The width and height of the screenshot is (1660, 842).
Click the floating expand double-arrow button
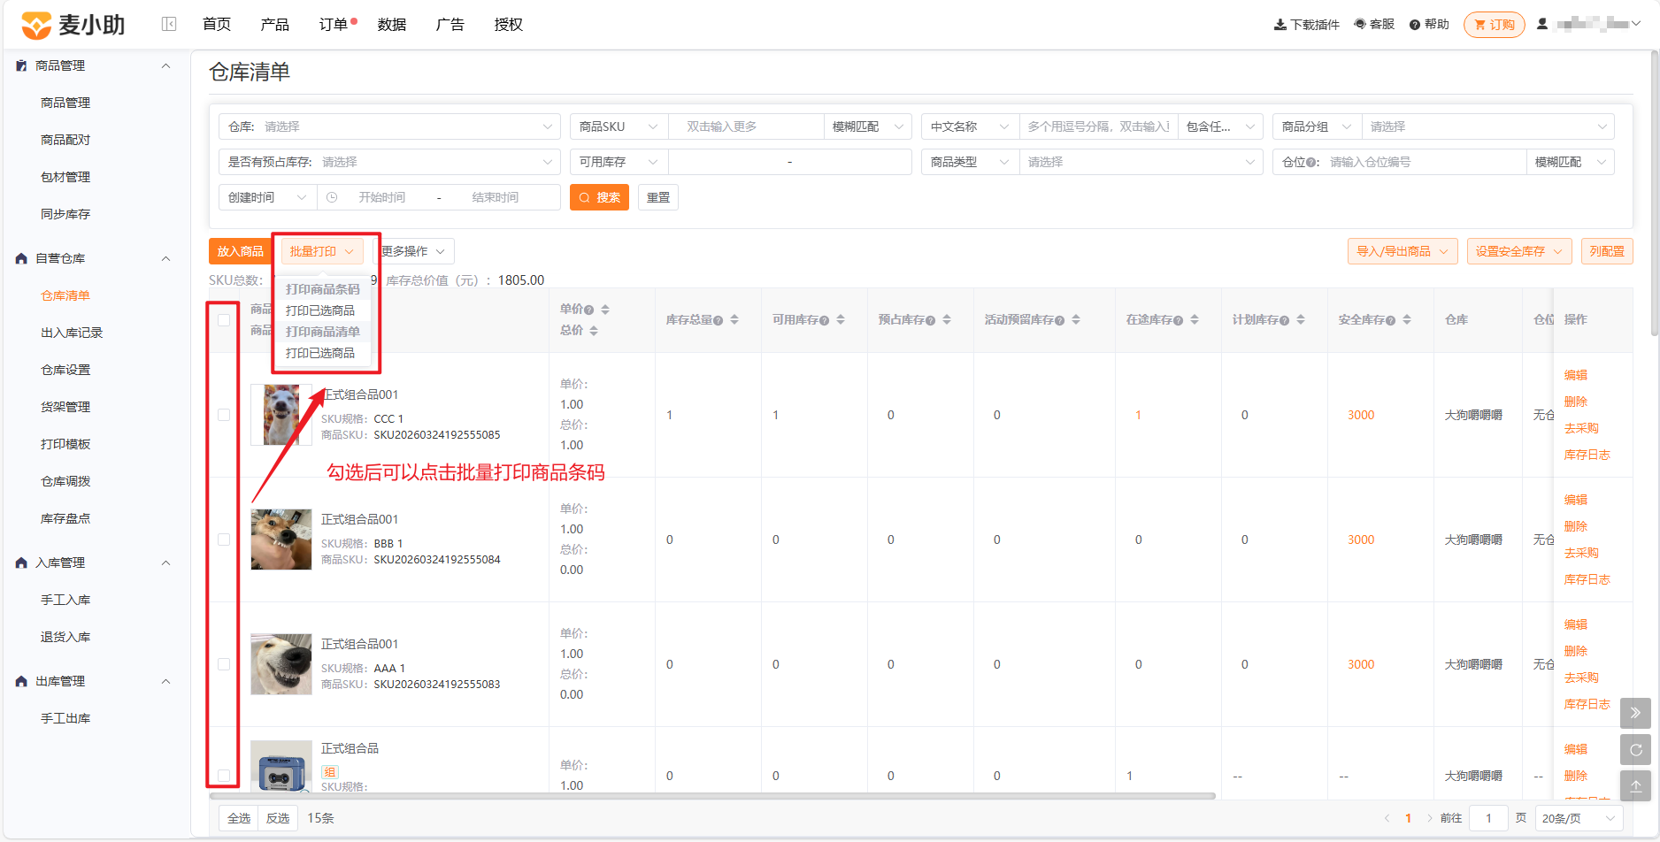[x=1635, y=713]
